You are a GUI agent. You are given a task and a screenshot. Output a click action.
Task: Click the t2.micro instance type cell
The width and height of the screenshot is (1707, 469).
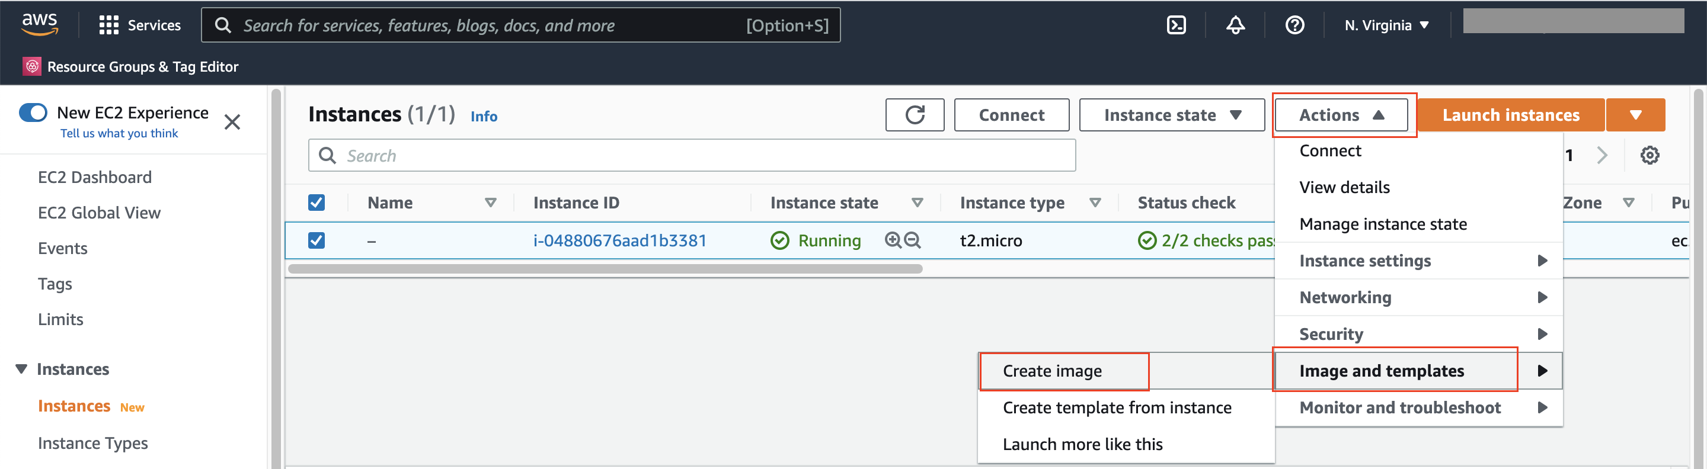point(990,240)
